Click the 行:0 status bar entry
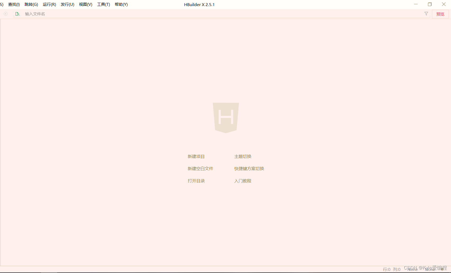The image size is (451, 273). tap(387, 269)
